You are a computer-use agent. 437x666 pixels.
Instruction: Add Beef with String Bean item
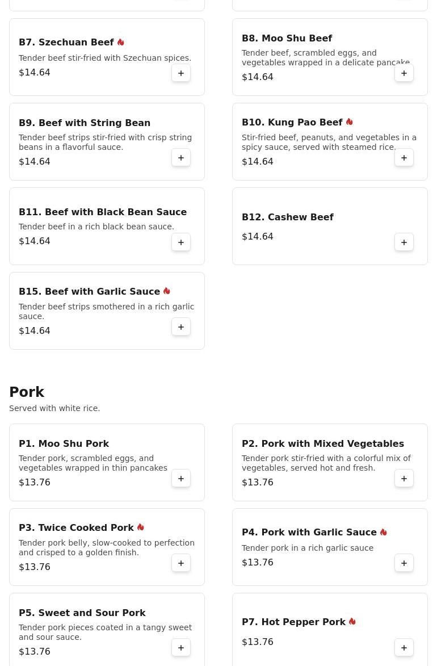tap(181, 158)
